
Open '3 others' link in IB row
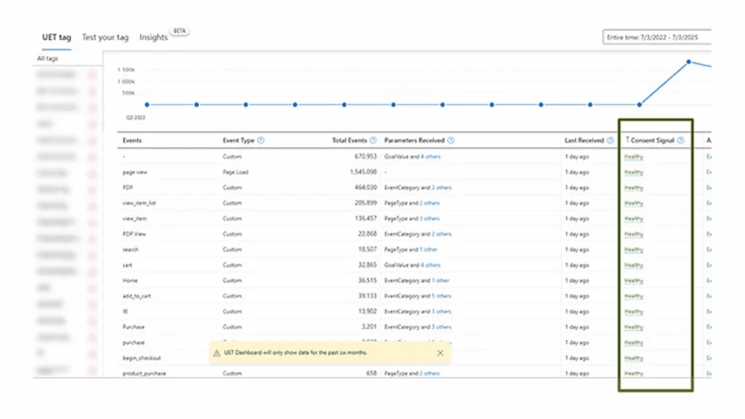coord(442,311)
